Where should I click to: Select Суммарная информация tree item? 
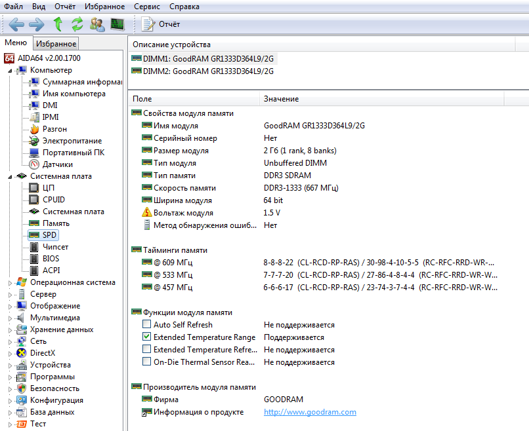tap(82, 82)
